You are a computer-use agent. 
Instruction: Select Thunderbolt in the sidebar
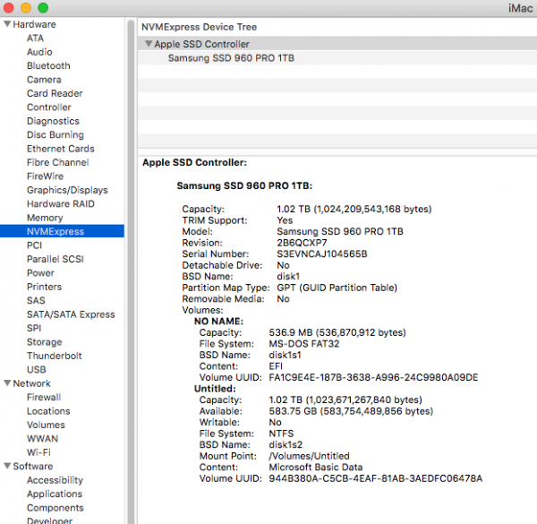[55, 356]
